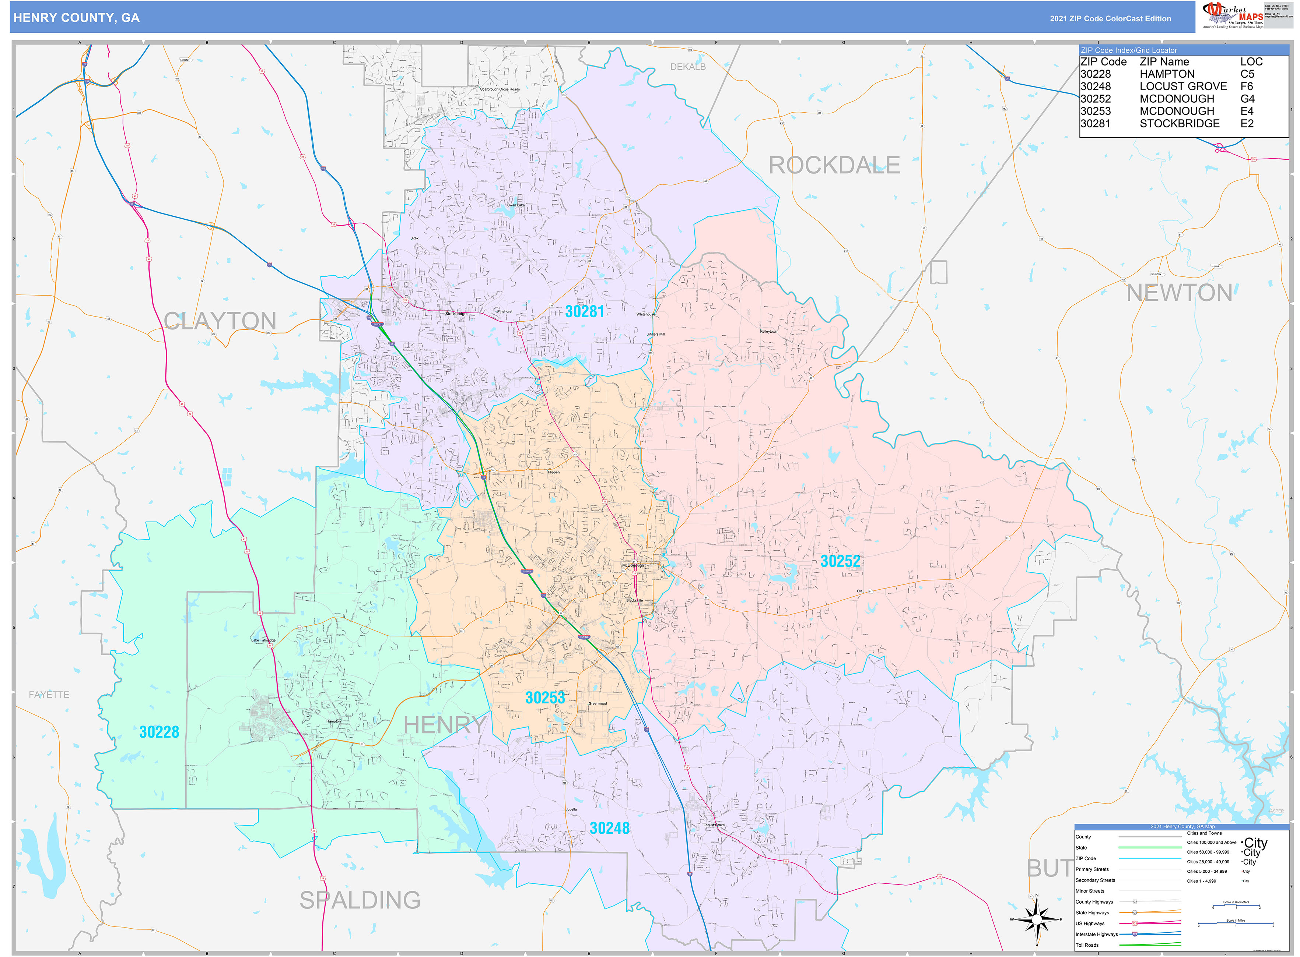Click the Flippen place label
This screenshot has height=957, width=1300.
click(x=554, y=472)
